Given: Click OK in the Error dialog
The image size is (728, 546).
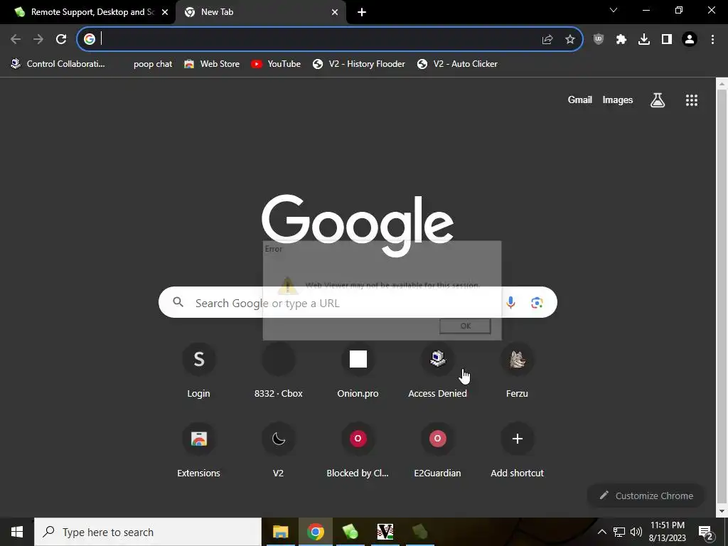Looking at the screenshot, I should pyautogui.click(x=465, y=326).
